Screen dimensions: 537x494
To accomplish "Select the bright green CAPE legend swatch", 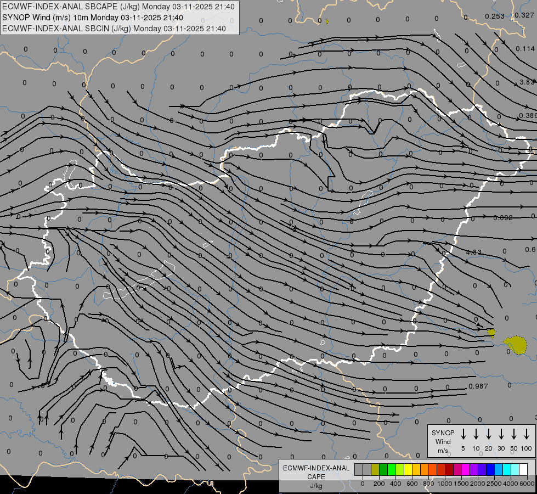I will 392,469.
